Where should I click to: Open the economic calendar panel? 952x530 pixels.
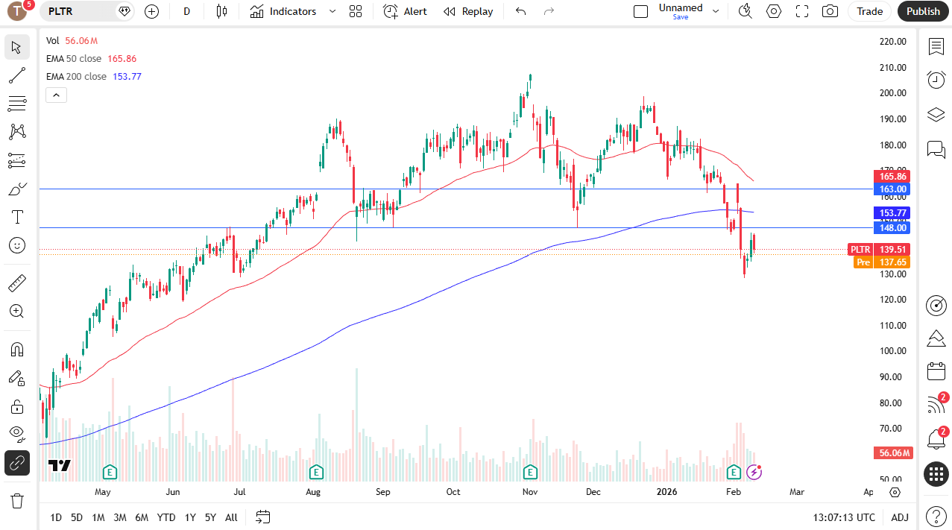tap(936, 371)
